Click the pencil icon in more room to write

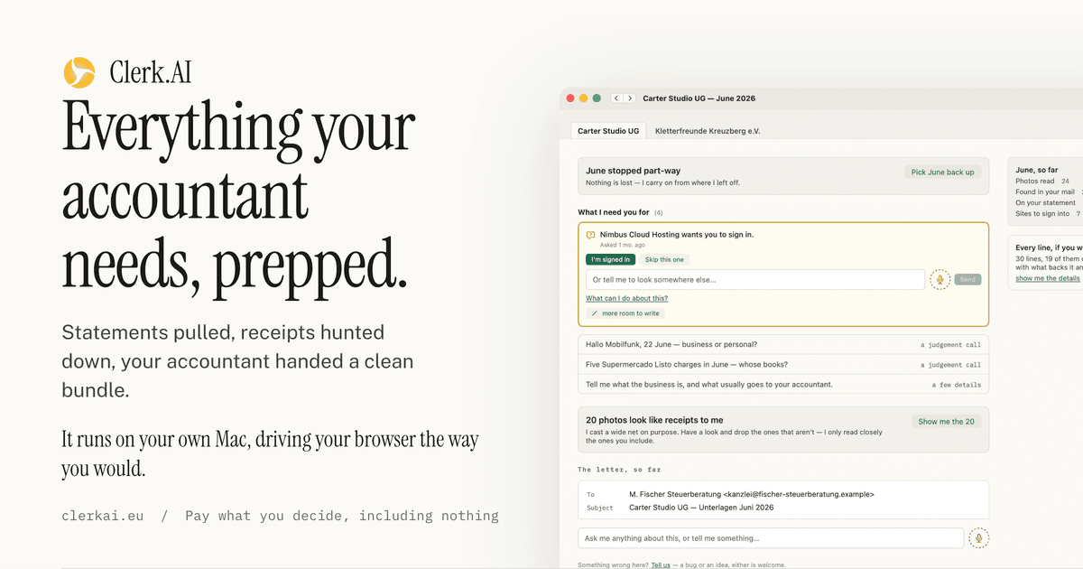pyautogui.click(x=594, y=313)
